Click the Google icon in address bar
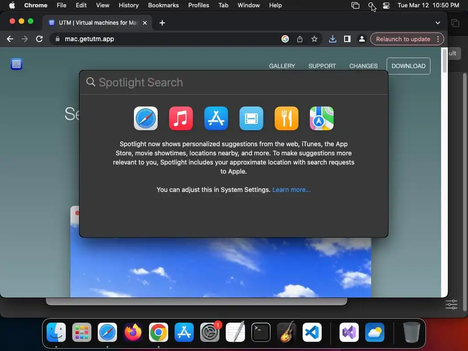468x351 pixels. (285, 39)
